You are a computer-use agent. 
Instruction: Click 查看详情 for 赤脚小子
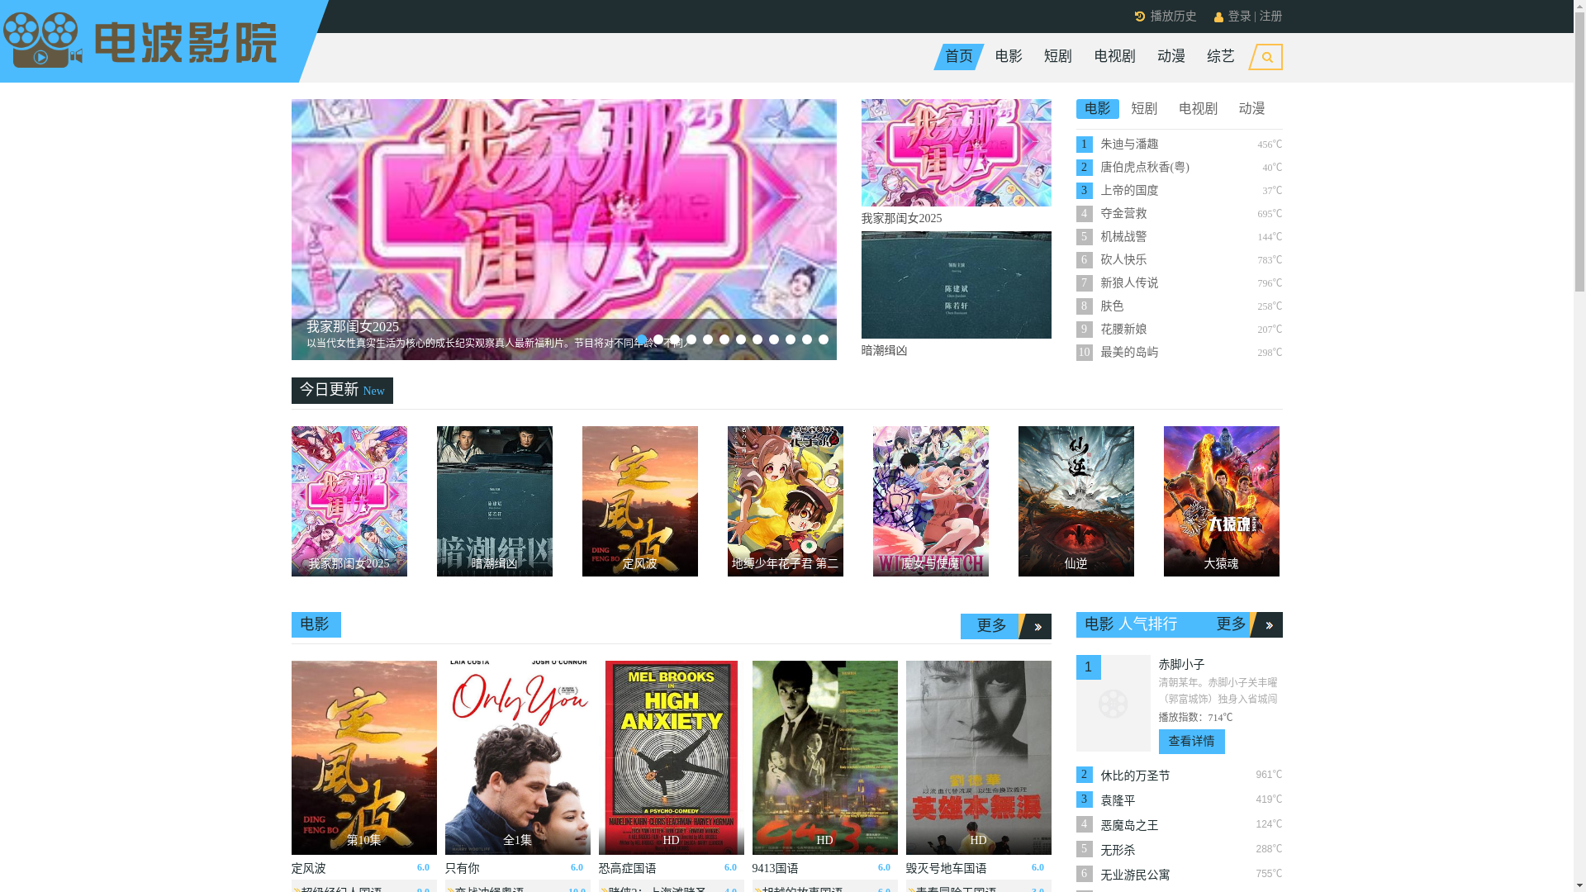(x=1191, y=742)
